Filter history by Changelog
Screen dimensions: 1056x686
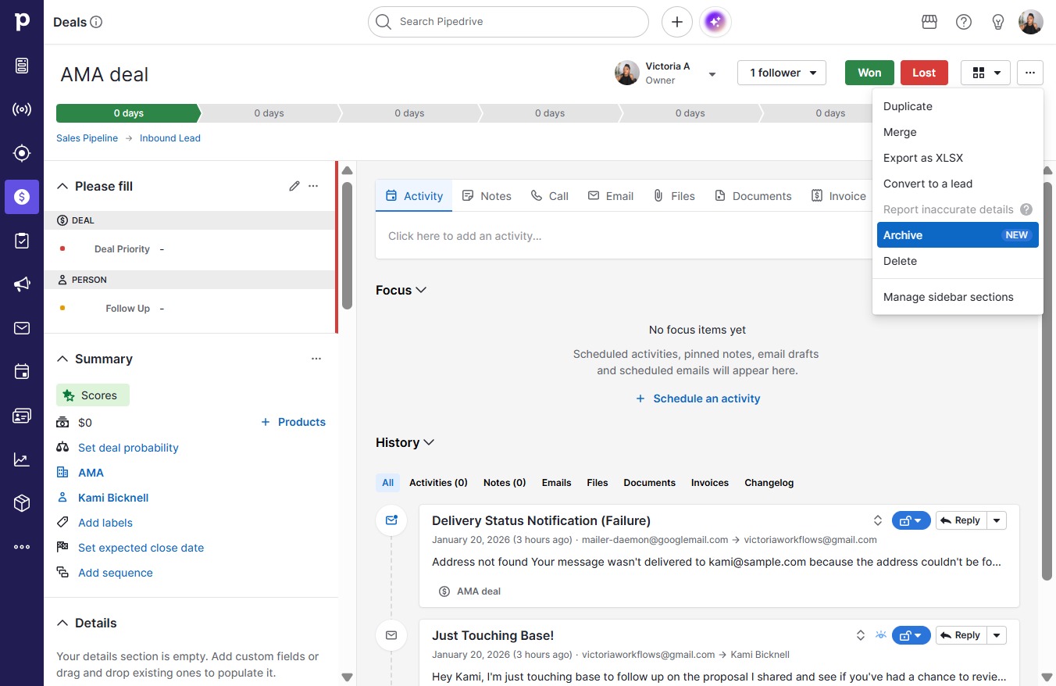[769, 483]
